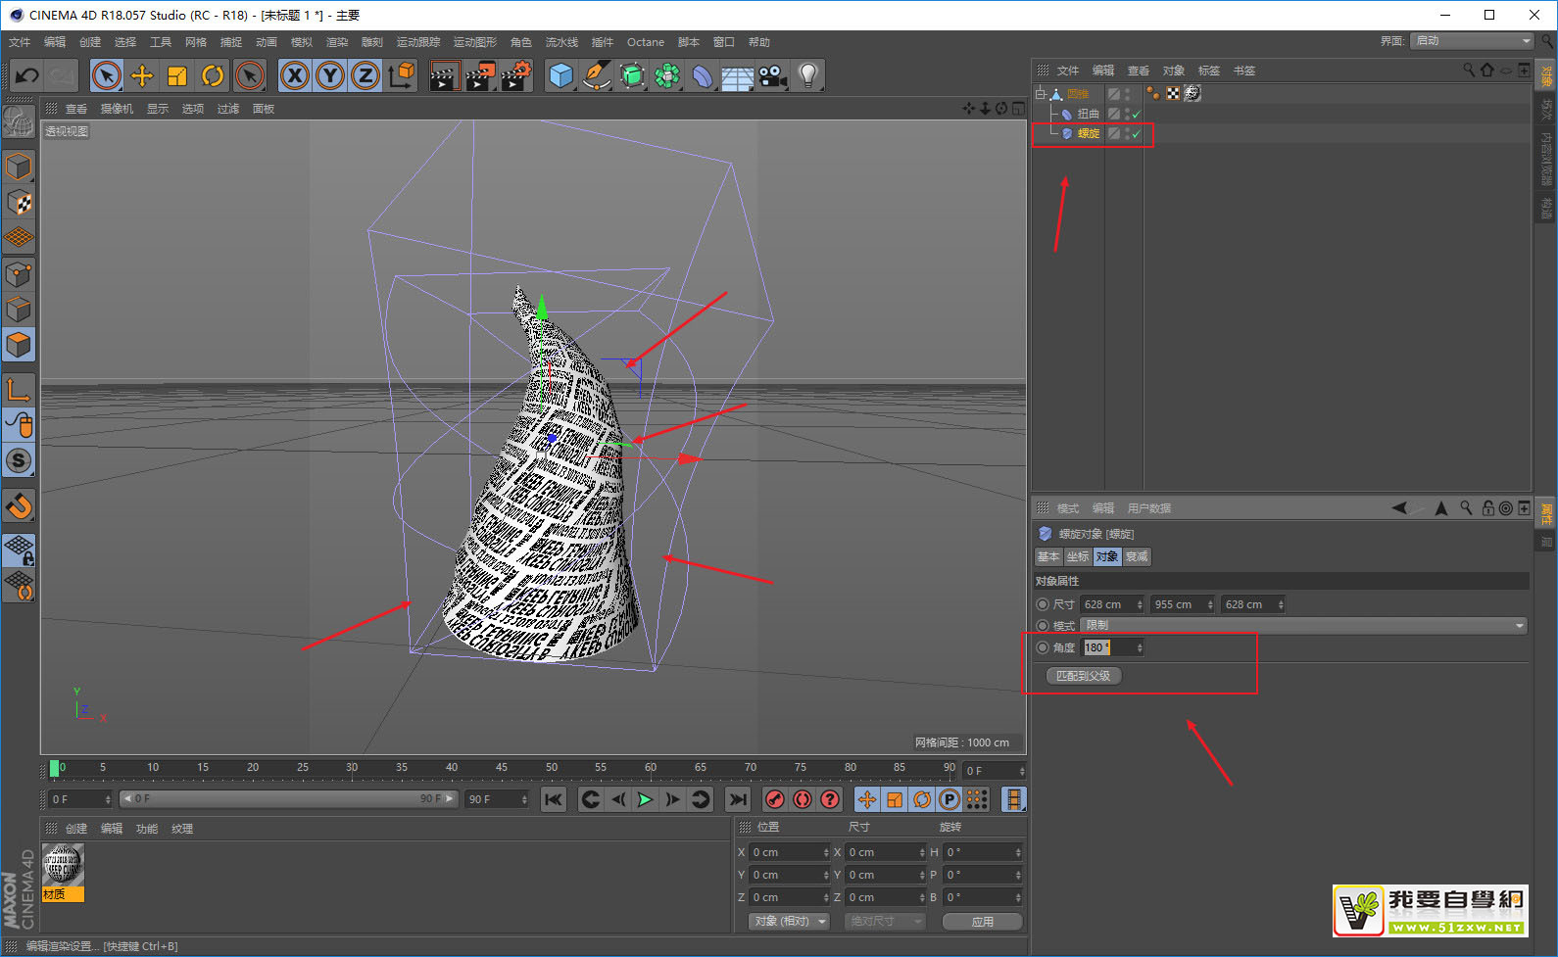Switch to the 基本 attribute tab
1558x957 pixels.
pos(1048,556)
